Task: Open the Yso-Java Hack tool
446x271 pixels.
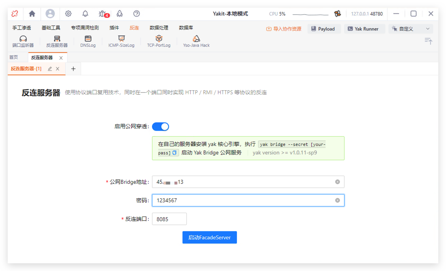Action: pyautogui.click(x=196, y=41)
